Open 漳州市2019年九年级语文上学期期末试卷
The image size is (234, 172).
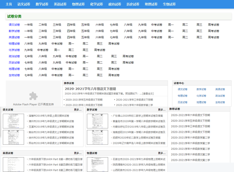(51, 121)
